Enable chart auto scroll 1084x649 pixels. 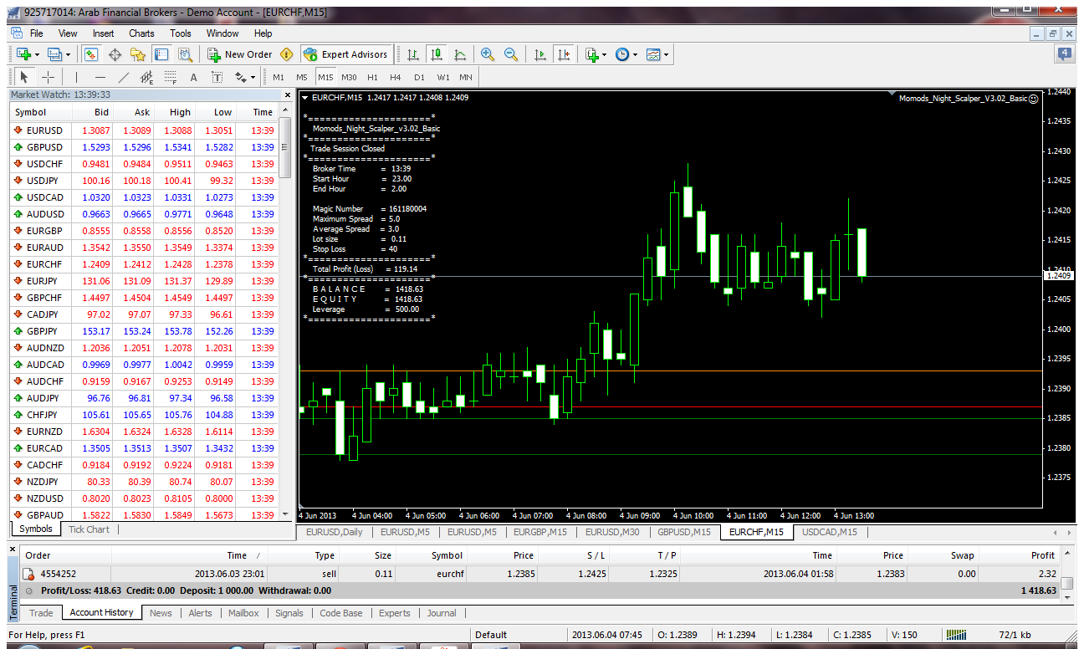539,54
